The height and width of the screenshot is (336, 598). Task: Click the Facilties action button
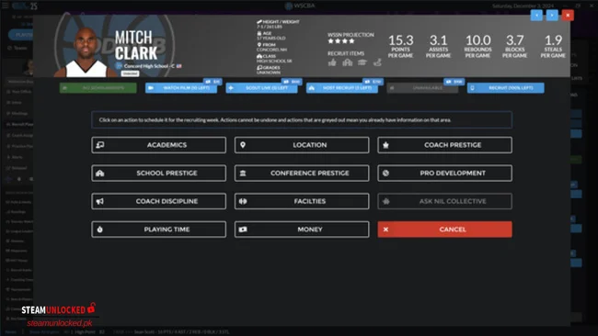pos(302,201)
